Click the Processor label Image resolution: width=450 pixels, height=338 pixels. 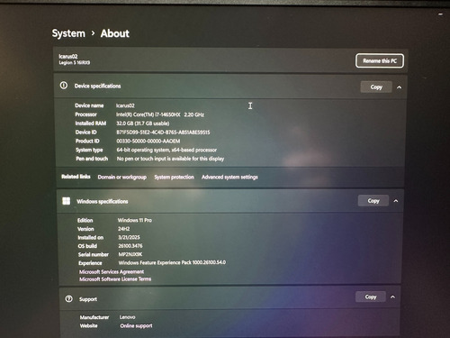(86, 114)
